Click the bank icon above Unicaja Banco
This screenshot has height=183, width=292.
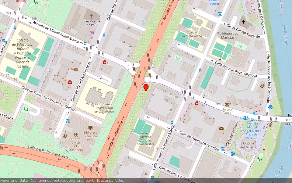pos(227,105)
